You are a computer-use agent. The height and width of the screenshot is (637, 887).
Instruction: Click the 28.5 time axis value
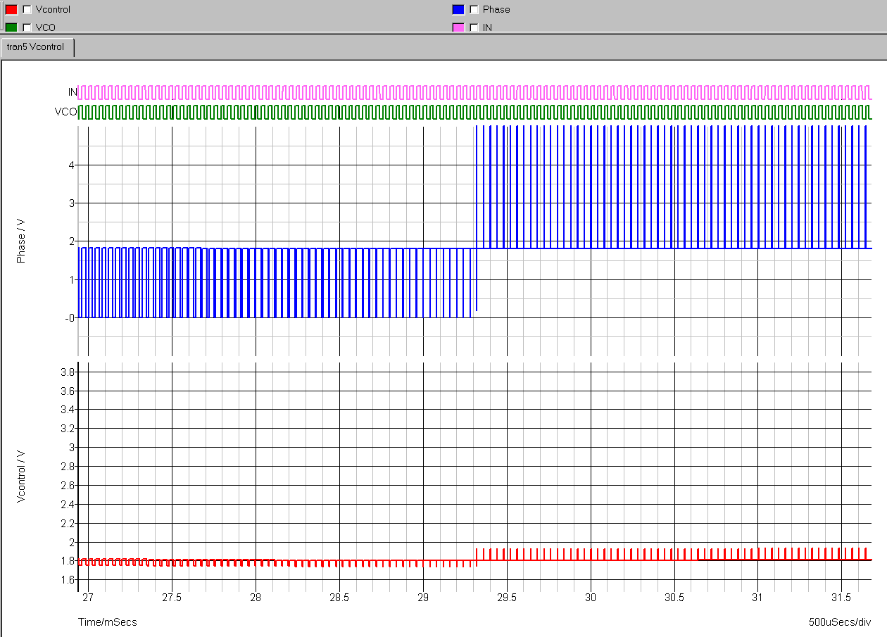tap(339, 597)
